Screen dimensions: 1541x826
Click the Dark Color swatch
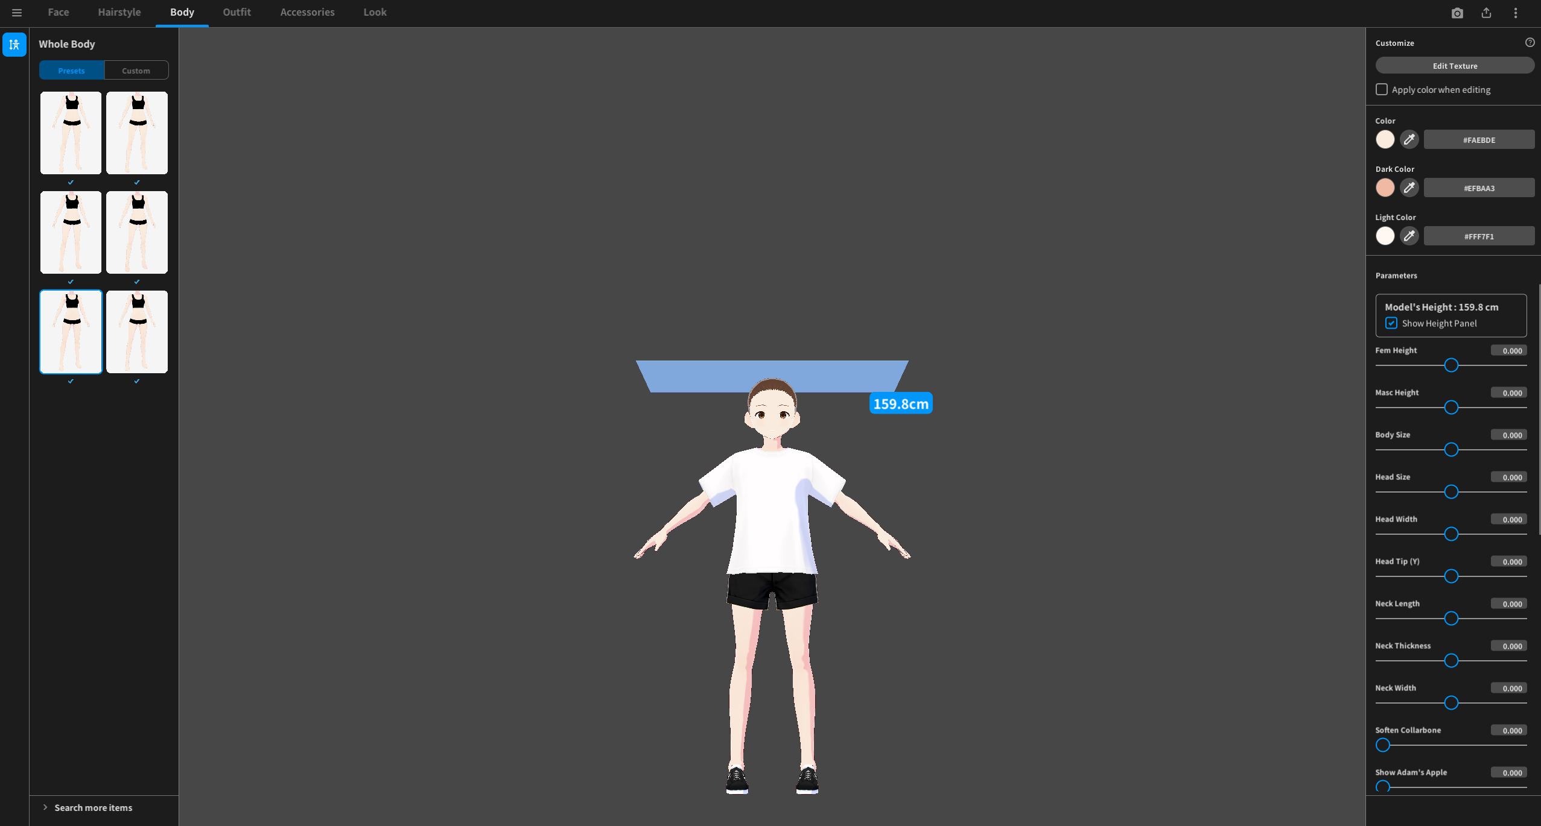pos(1385,188)
